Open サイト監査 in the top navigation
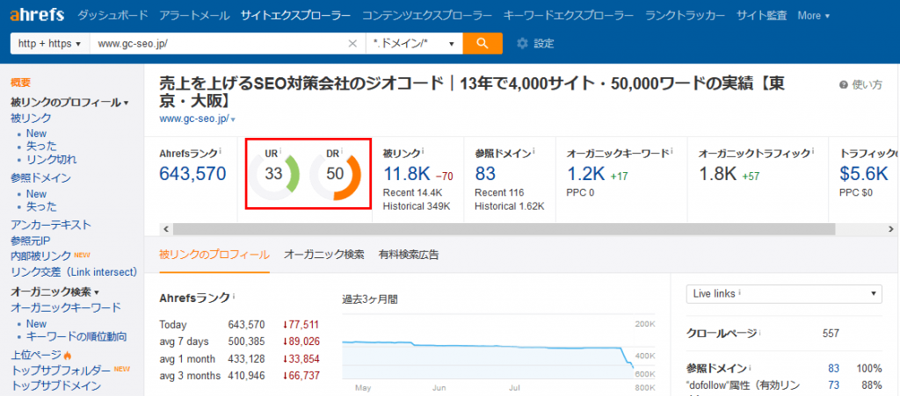 (761, 16)
